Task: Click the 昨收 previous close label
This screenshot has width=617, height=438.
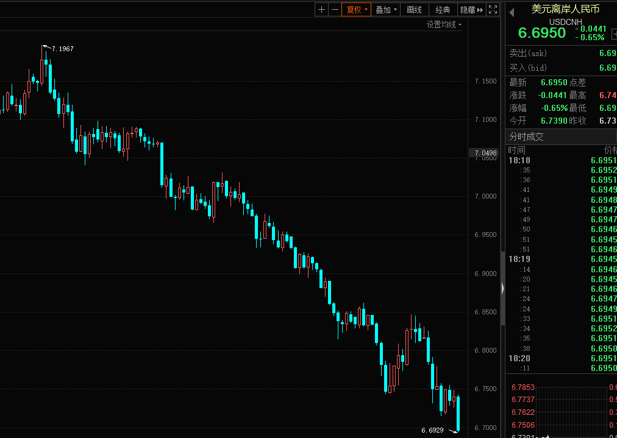Action: (x=577, y=121)
